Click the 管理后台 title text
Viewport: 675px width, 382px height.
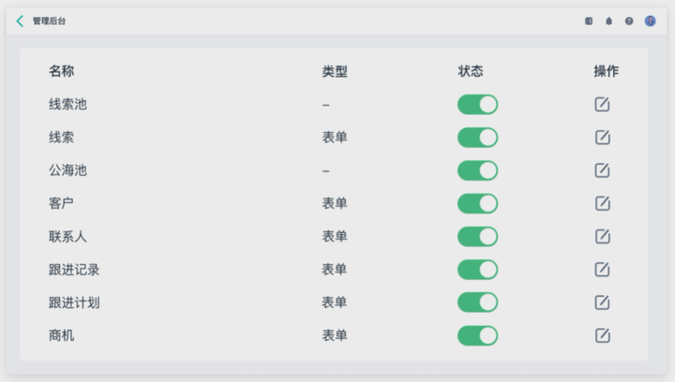click(x=50, y=21)
